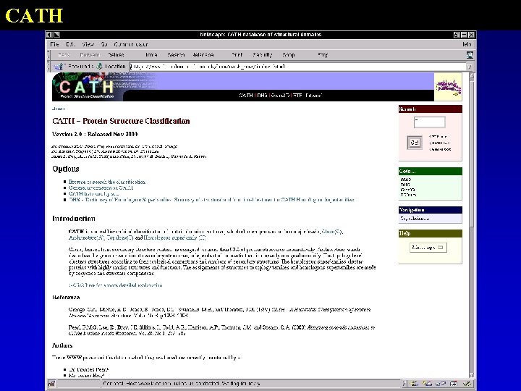Click the Home breadcrumb link
This screenshot has width=521, height=391.
tap(58, 109)
